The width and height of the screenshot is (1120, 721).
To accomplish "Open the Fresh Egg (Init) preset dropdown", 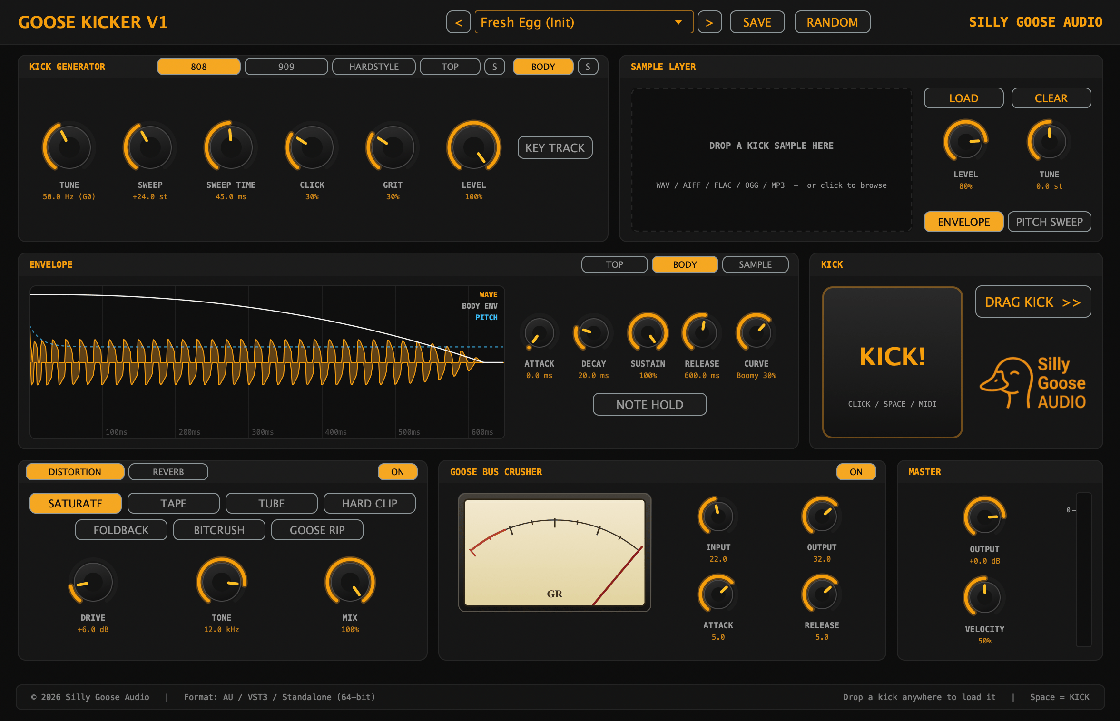I will click(584, 22).
